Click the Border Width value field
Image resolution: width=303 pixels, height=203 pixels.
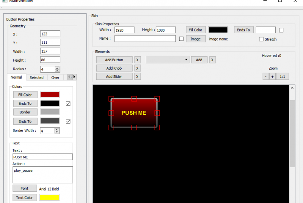[47, 131]
